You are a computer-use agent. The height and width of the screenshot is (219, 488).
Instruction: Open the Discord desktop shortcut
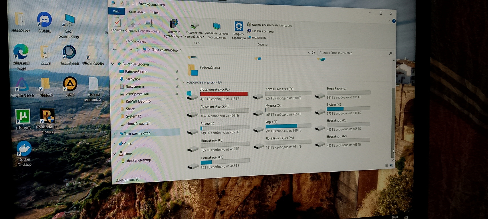(x=44, y=20)
